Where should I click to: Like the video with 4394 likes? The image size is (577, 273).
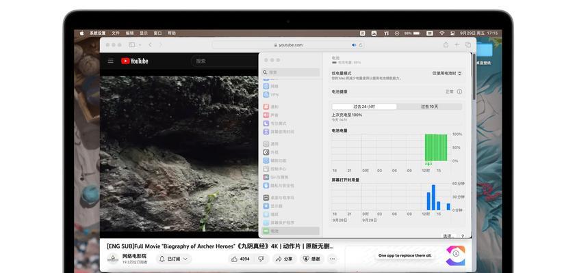point(241,259)
